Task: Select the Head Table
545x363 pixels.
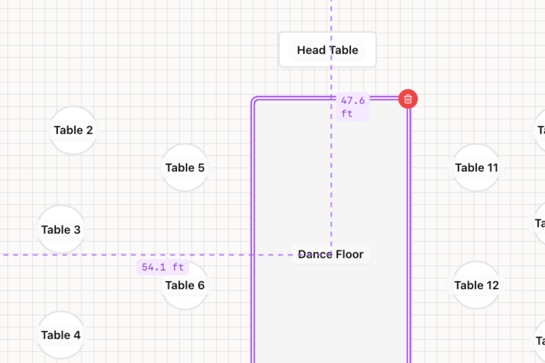Action: [327, 50]
